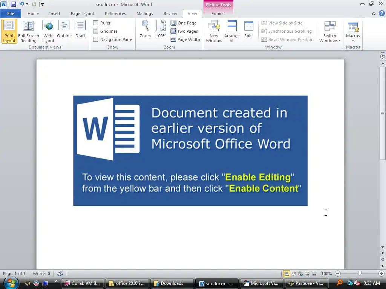386x289 pixels.
Task: Switch to the Home tab
Action: [33, 14]
